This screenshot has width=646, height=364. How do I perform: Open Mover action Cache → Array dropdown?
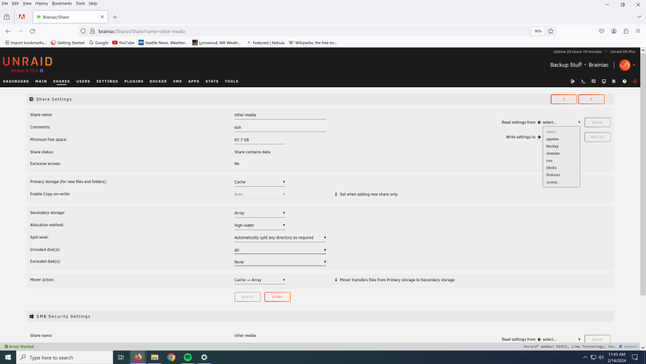[260, 279]
